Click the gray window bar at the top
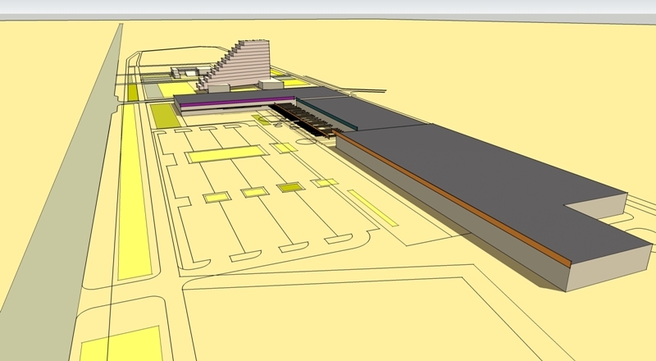This screenshot has height=361, width=656. [328, 7]
